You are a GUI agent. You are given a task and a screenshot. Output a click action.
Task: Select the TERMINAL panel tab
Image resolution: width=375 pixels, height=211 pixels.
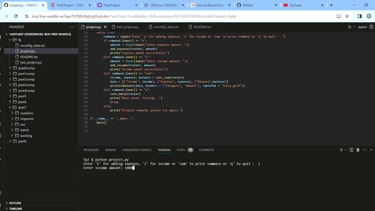point(164,150)
